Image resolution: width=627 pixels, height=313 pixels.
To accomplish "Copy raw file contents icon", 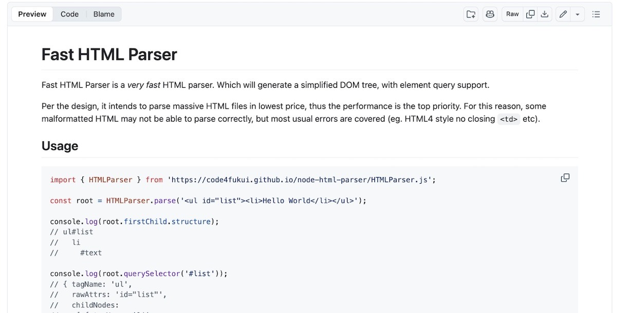I will click(530, 14).
